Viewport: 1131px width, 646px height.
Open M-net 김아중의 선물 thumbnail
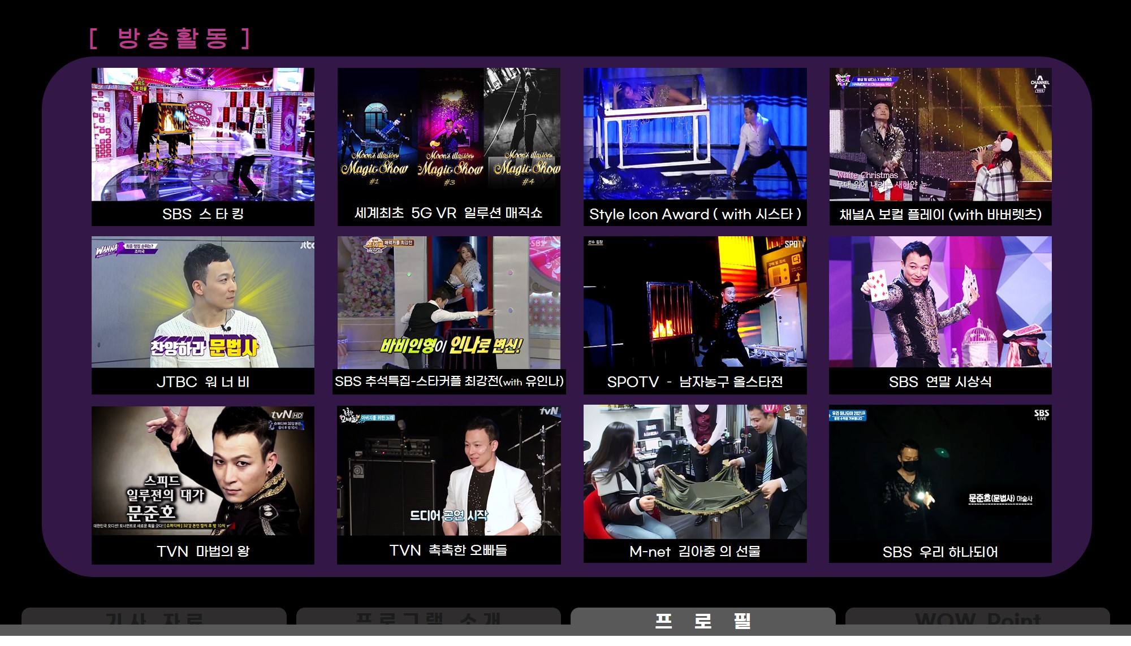click(694, 471)
